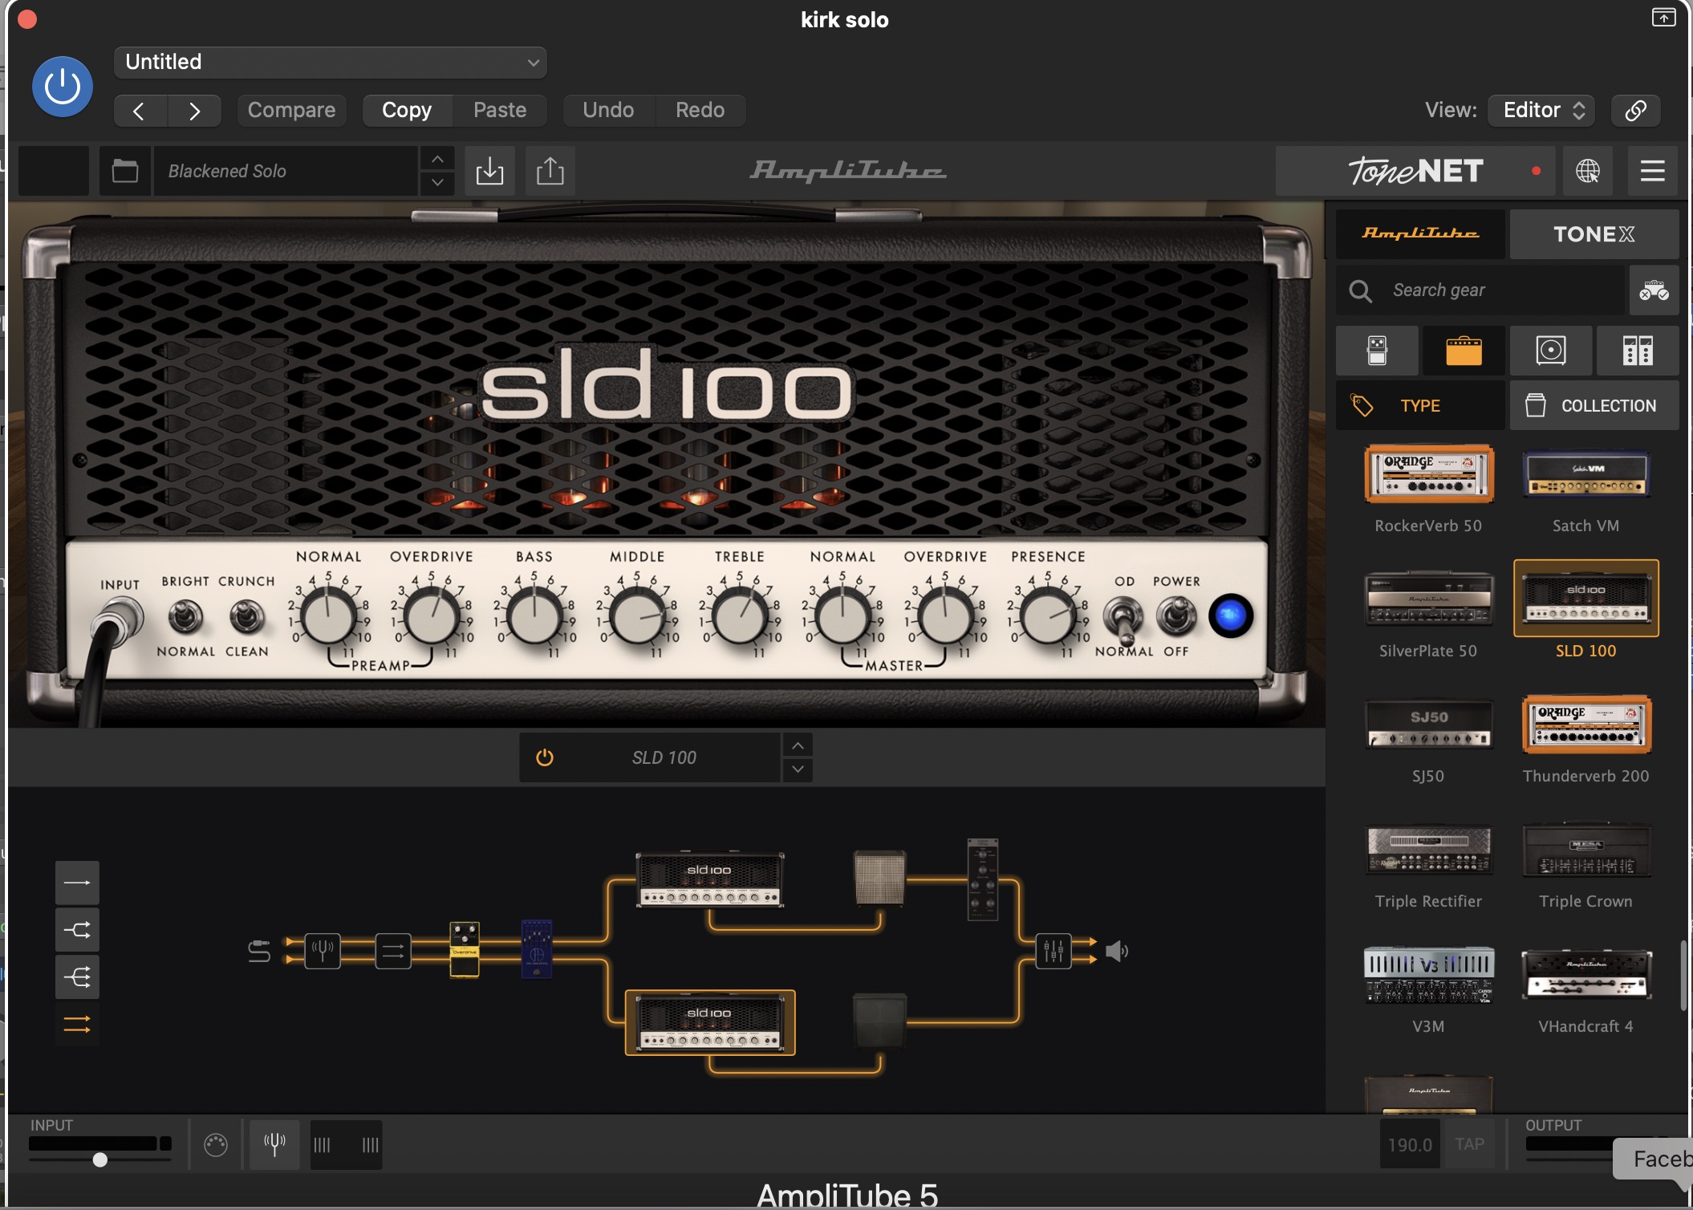This screenshot has width=1693, height=1210.
Task: Select the V3M amp thumbnail
Action: point(1429,975)
